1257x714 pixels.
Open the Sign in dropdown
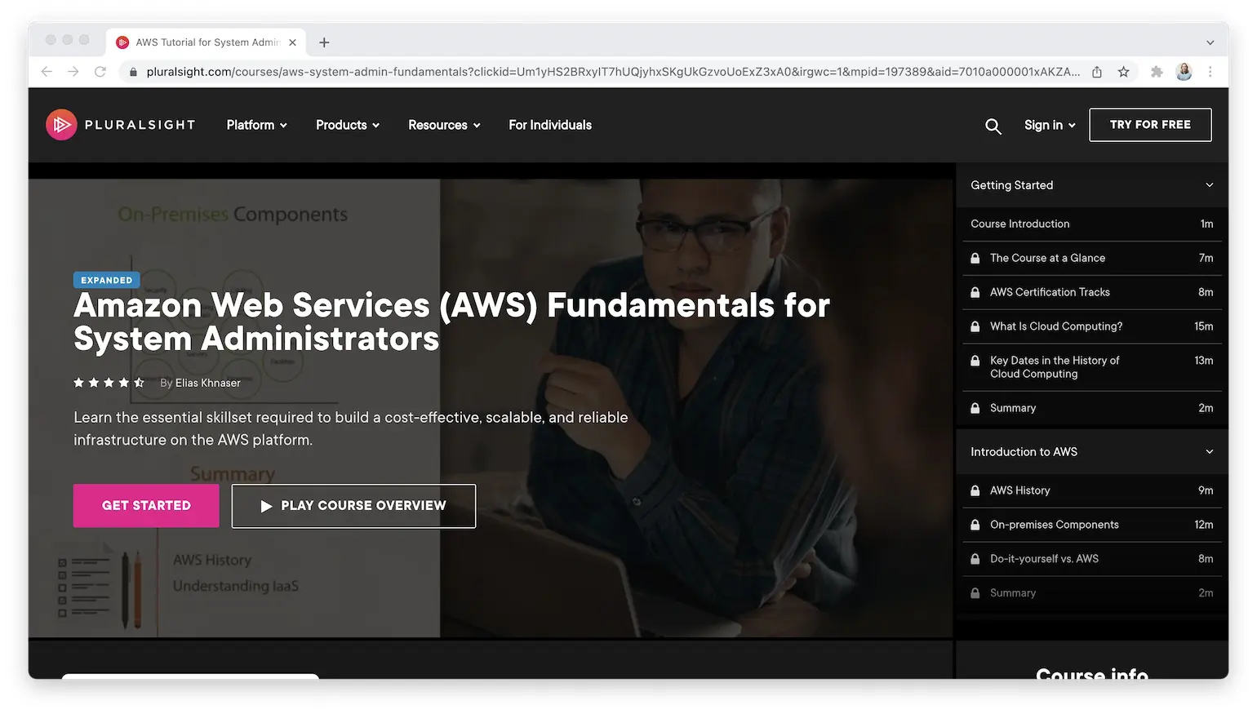[1050, 125]
